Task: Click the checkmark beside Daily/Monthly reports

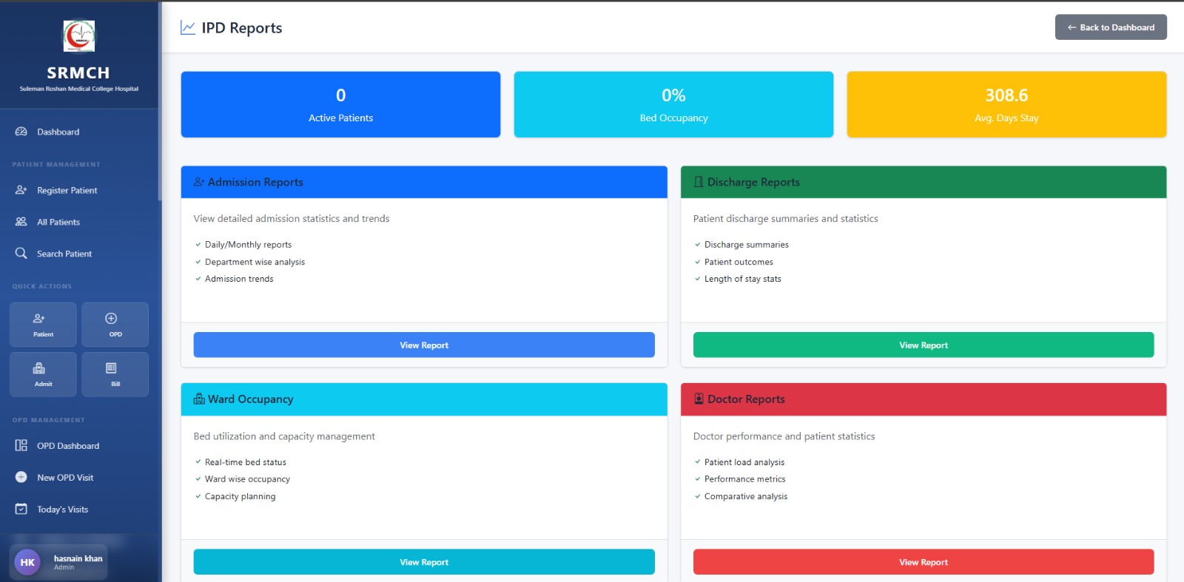Action: tap(198, 245)
